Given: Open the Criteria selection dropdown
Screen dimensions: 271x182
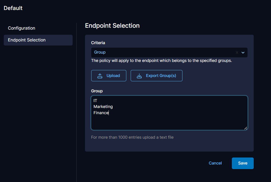Looking at the screenshot, I should click(x=169, y=52).
